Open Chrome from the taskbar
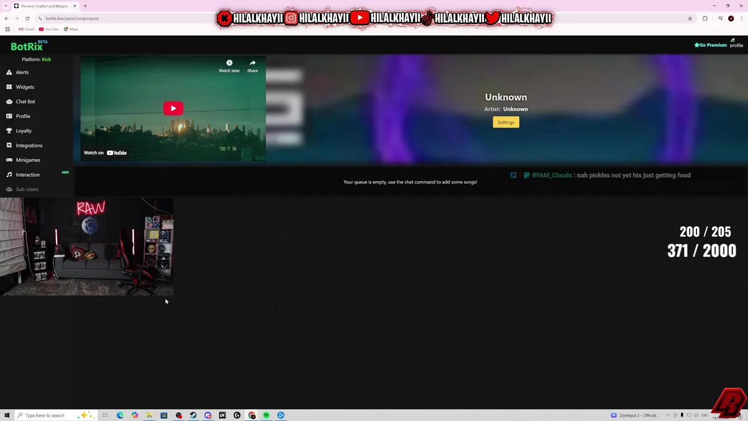Viewport: 748px width, 421px height. pyautogui.click(x=251, y=415)
